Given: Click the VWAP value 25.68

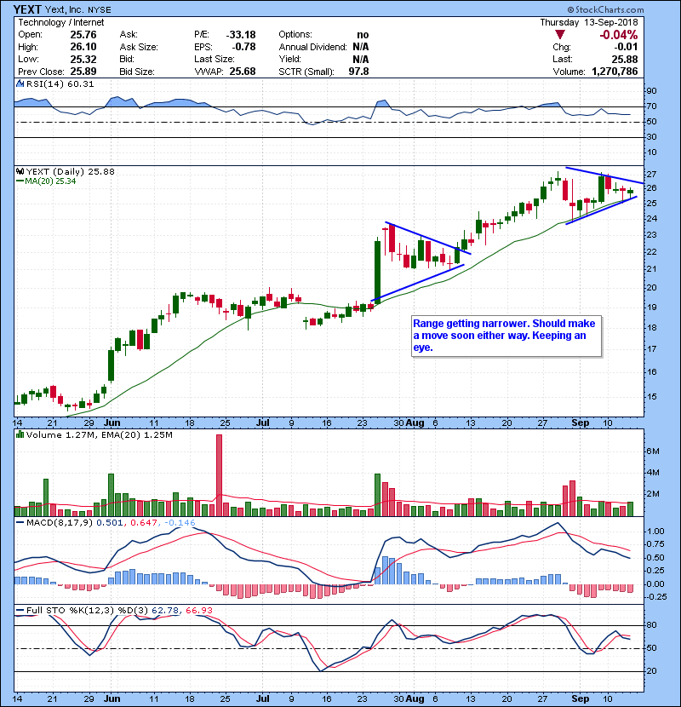Looking at the screenshot, I should pyautogui.click(x=243, y=72).
